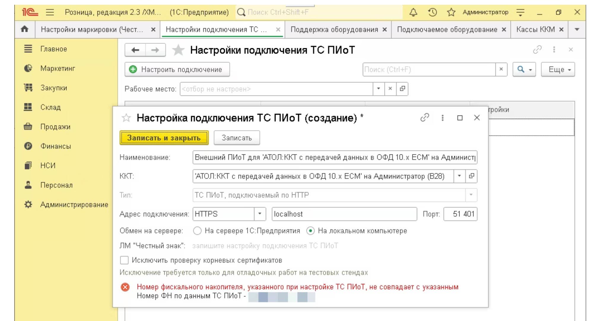Viewport: 596px width, 321px height.
Task: Open the Еще dropdown menu
Action: tap(558, 69)
